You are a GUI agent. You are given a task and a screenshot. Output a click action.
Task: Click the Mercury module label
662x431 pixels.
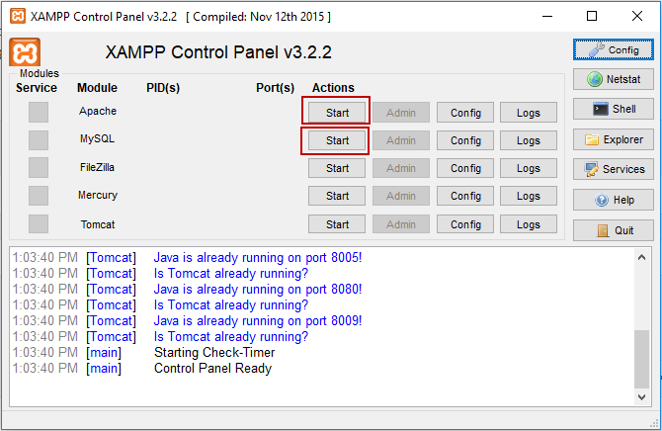(x=98, y=195)
